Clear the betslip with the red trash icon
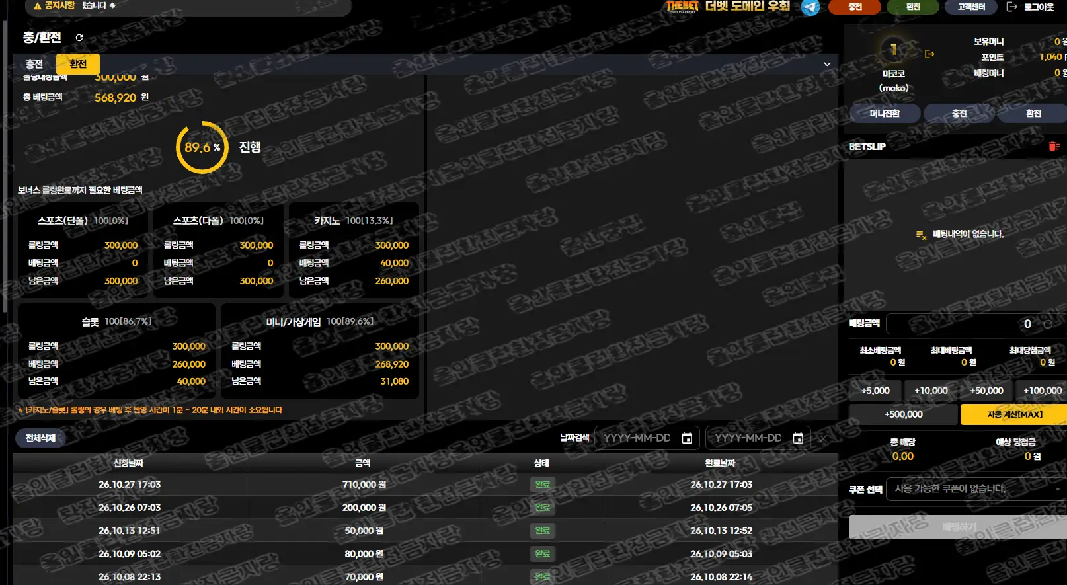Screen dimensions: 1067x585 point(1054,146)
